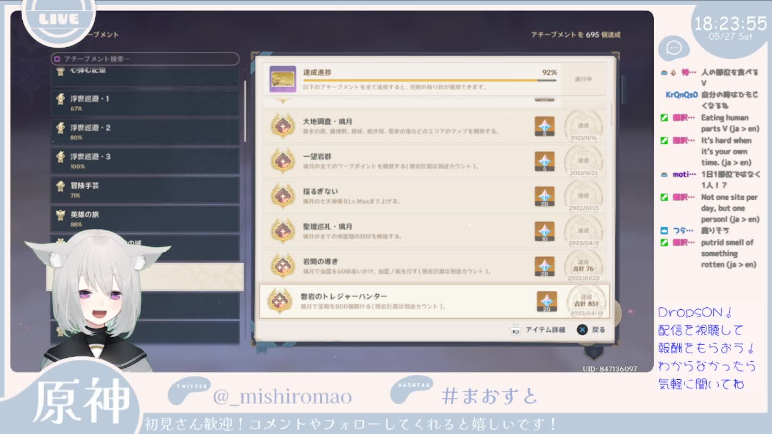Click the 進行中 status button
The image size is (772, 434).
coord(583,79)
